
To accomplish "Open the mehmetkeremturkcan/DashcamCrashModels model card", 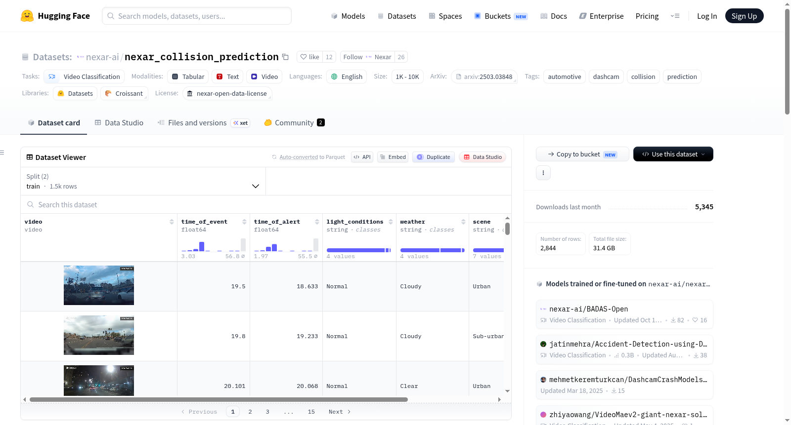I will pos(624,385).
